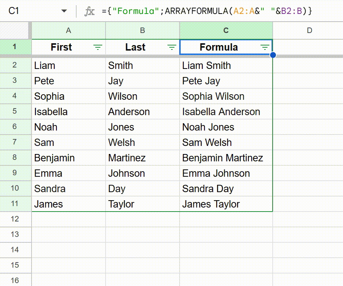Open the filter icon in First header
343x286 pixels.
[98, 47]
